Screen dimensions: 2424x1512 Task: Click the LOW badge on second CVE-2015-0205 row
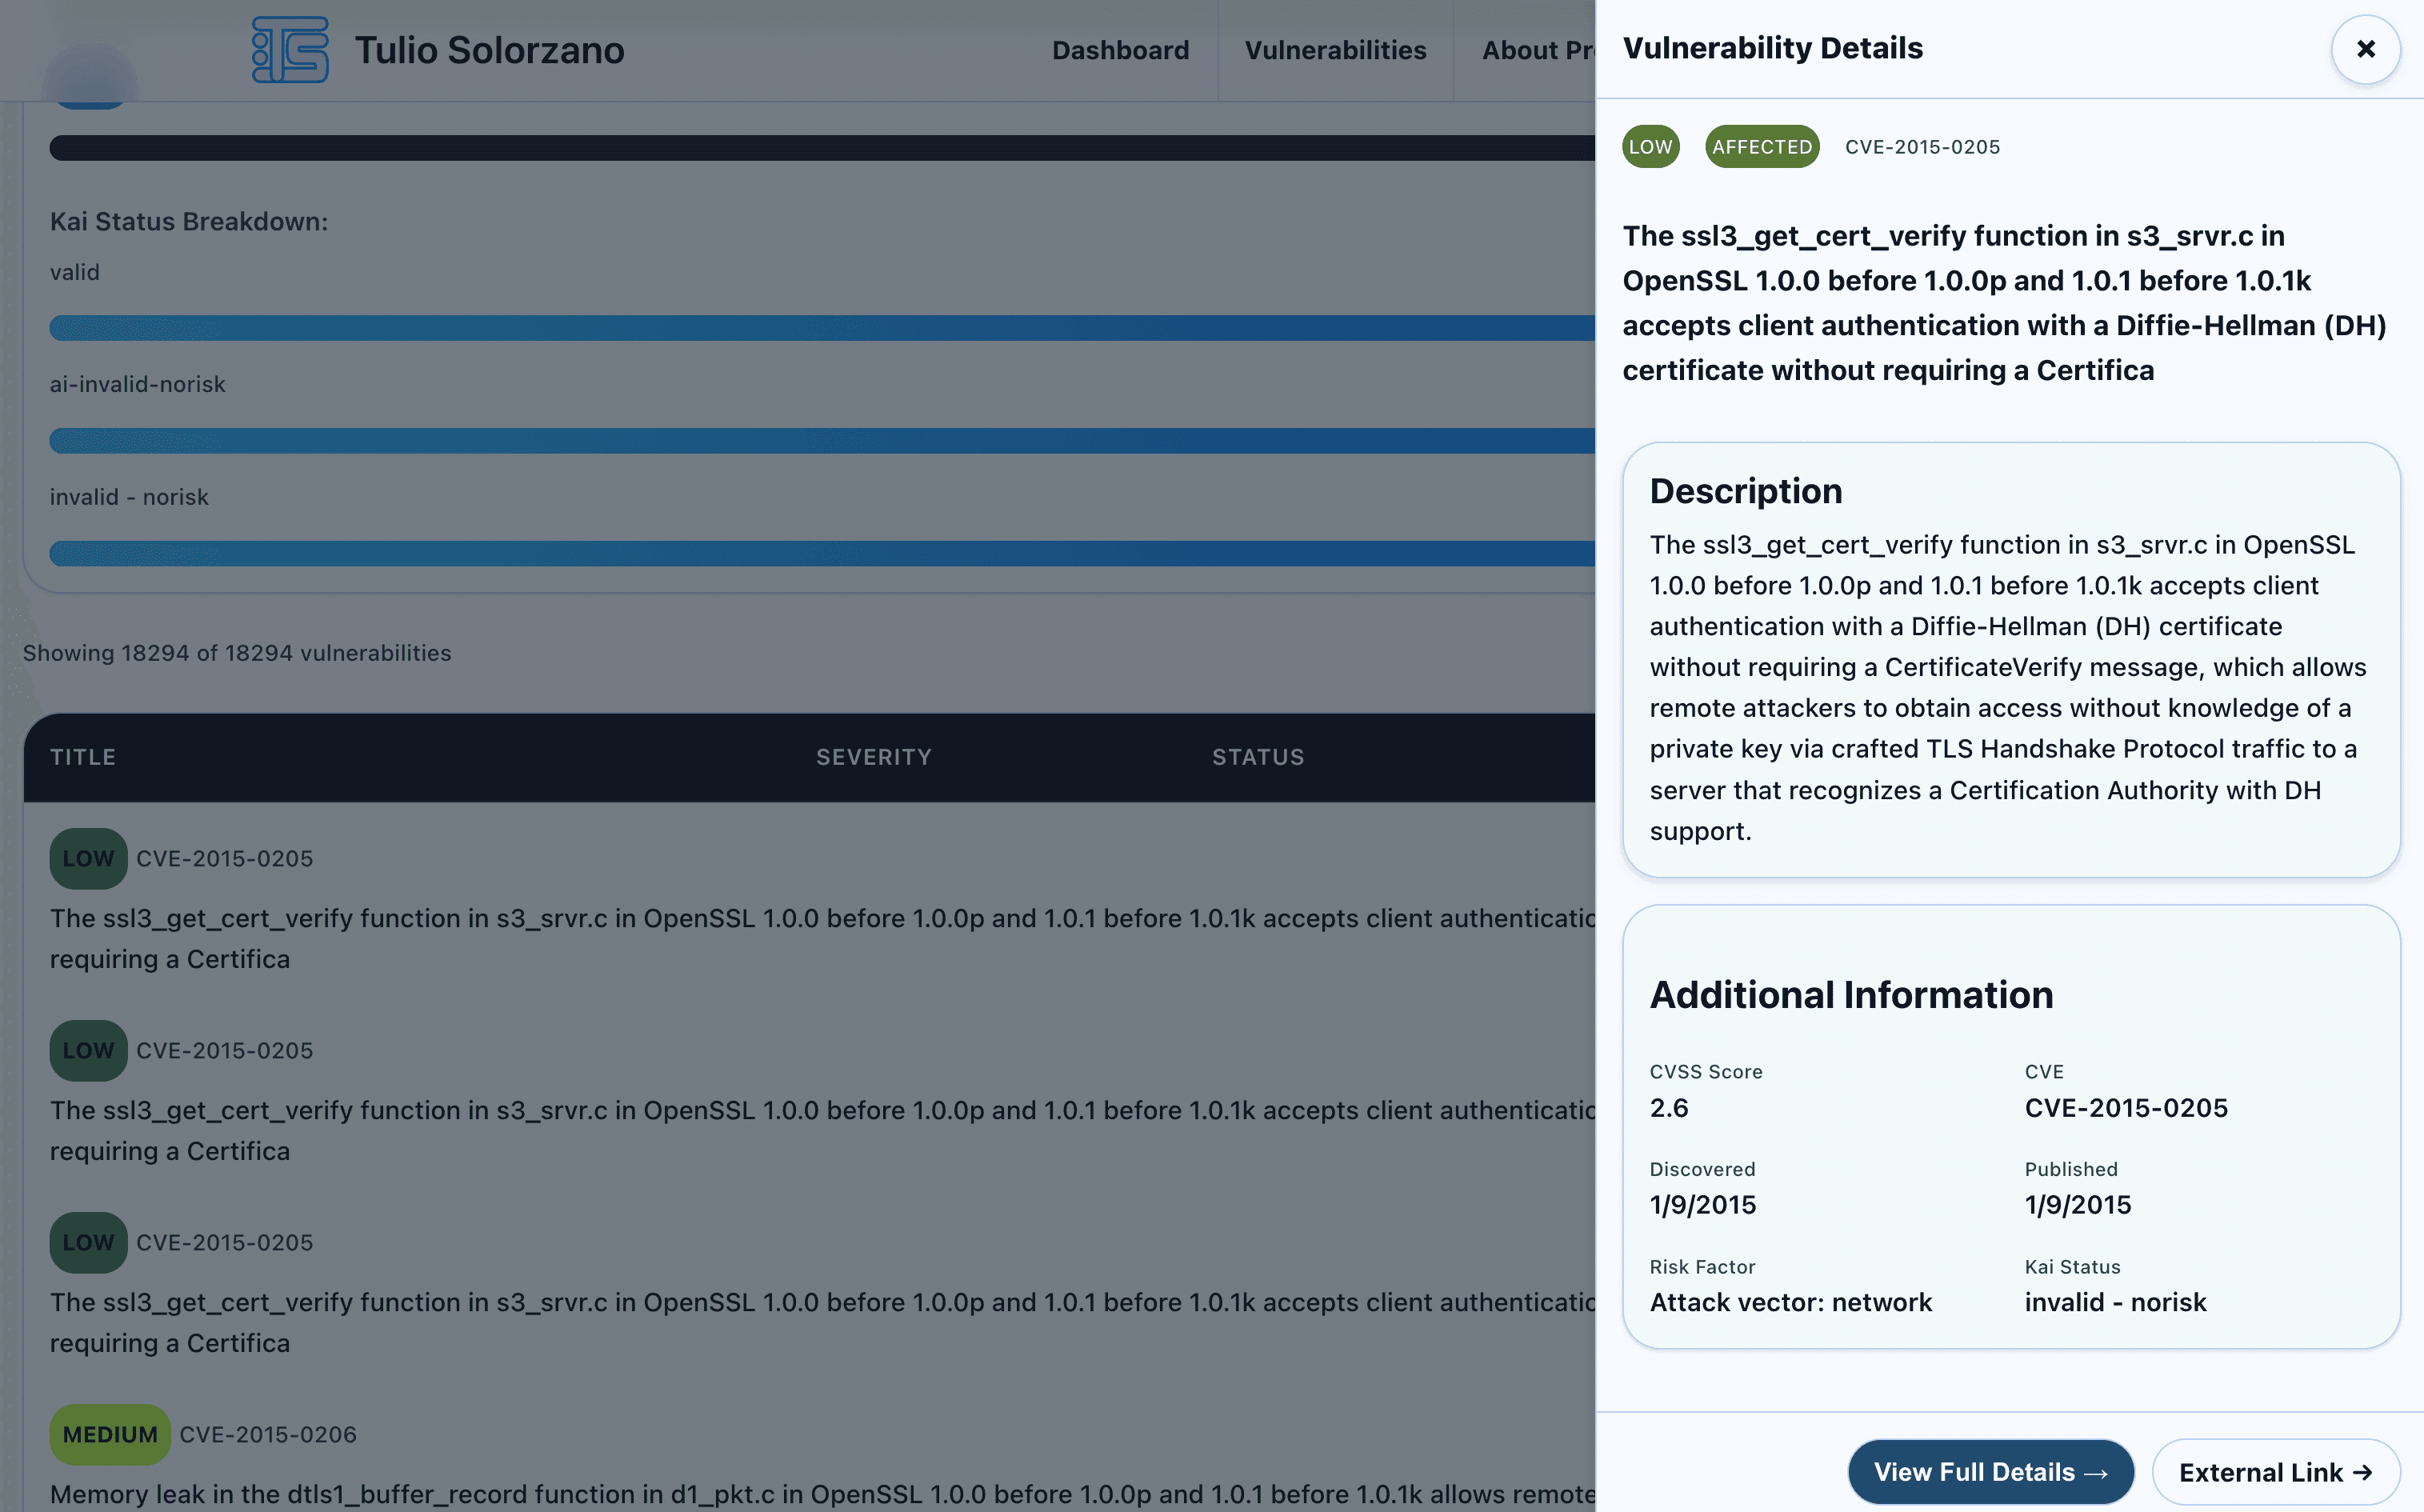88,1050
